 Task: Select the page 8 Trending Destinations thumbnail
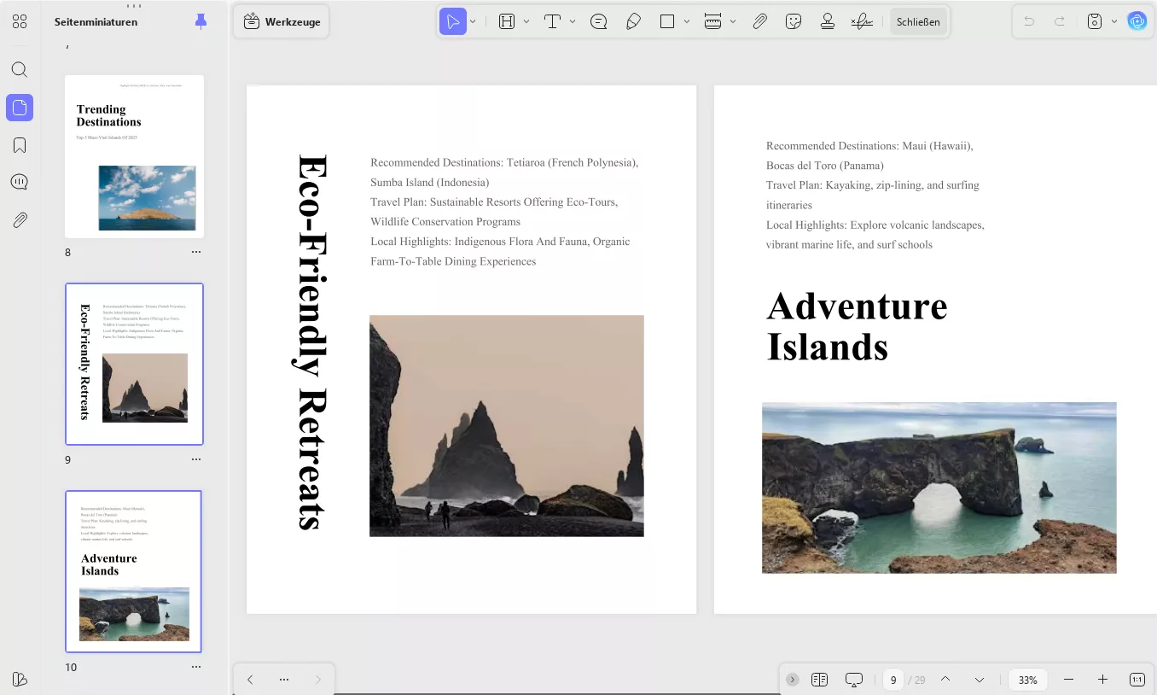pos(134,156)
